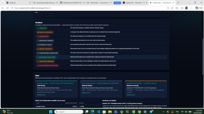Click the taskbar Search box

(69, 112)
